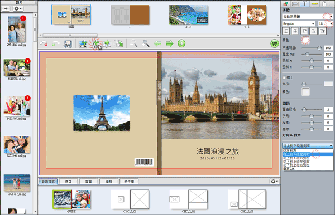
Task: Select the 頁面樣式 page layout tab
Action: point(48,182)
